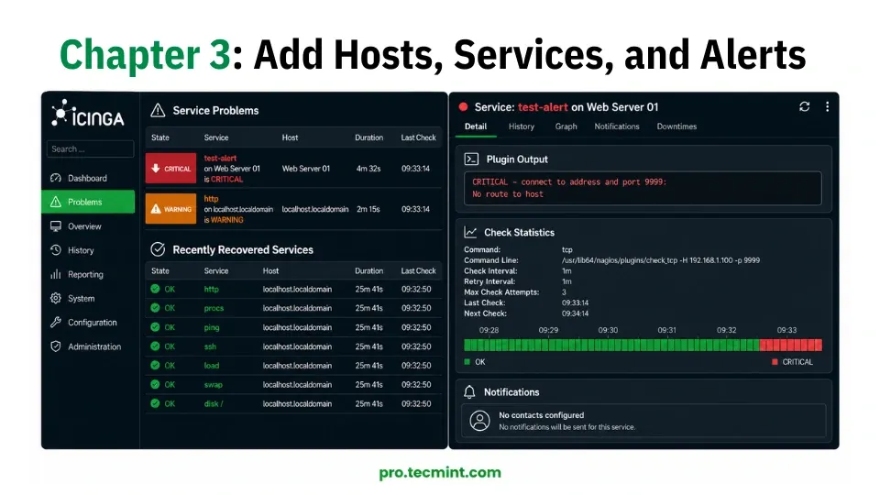Click the green OK check icon for load row
Image resolution: width=880 pixels, height=495 pixels.
(155, 366)
